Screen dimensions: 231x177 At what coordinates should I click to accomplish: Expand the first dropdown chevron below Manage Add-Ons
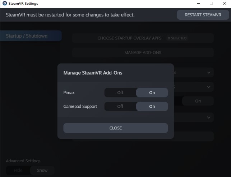(209, 73)
